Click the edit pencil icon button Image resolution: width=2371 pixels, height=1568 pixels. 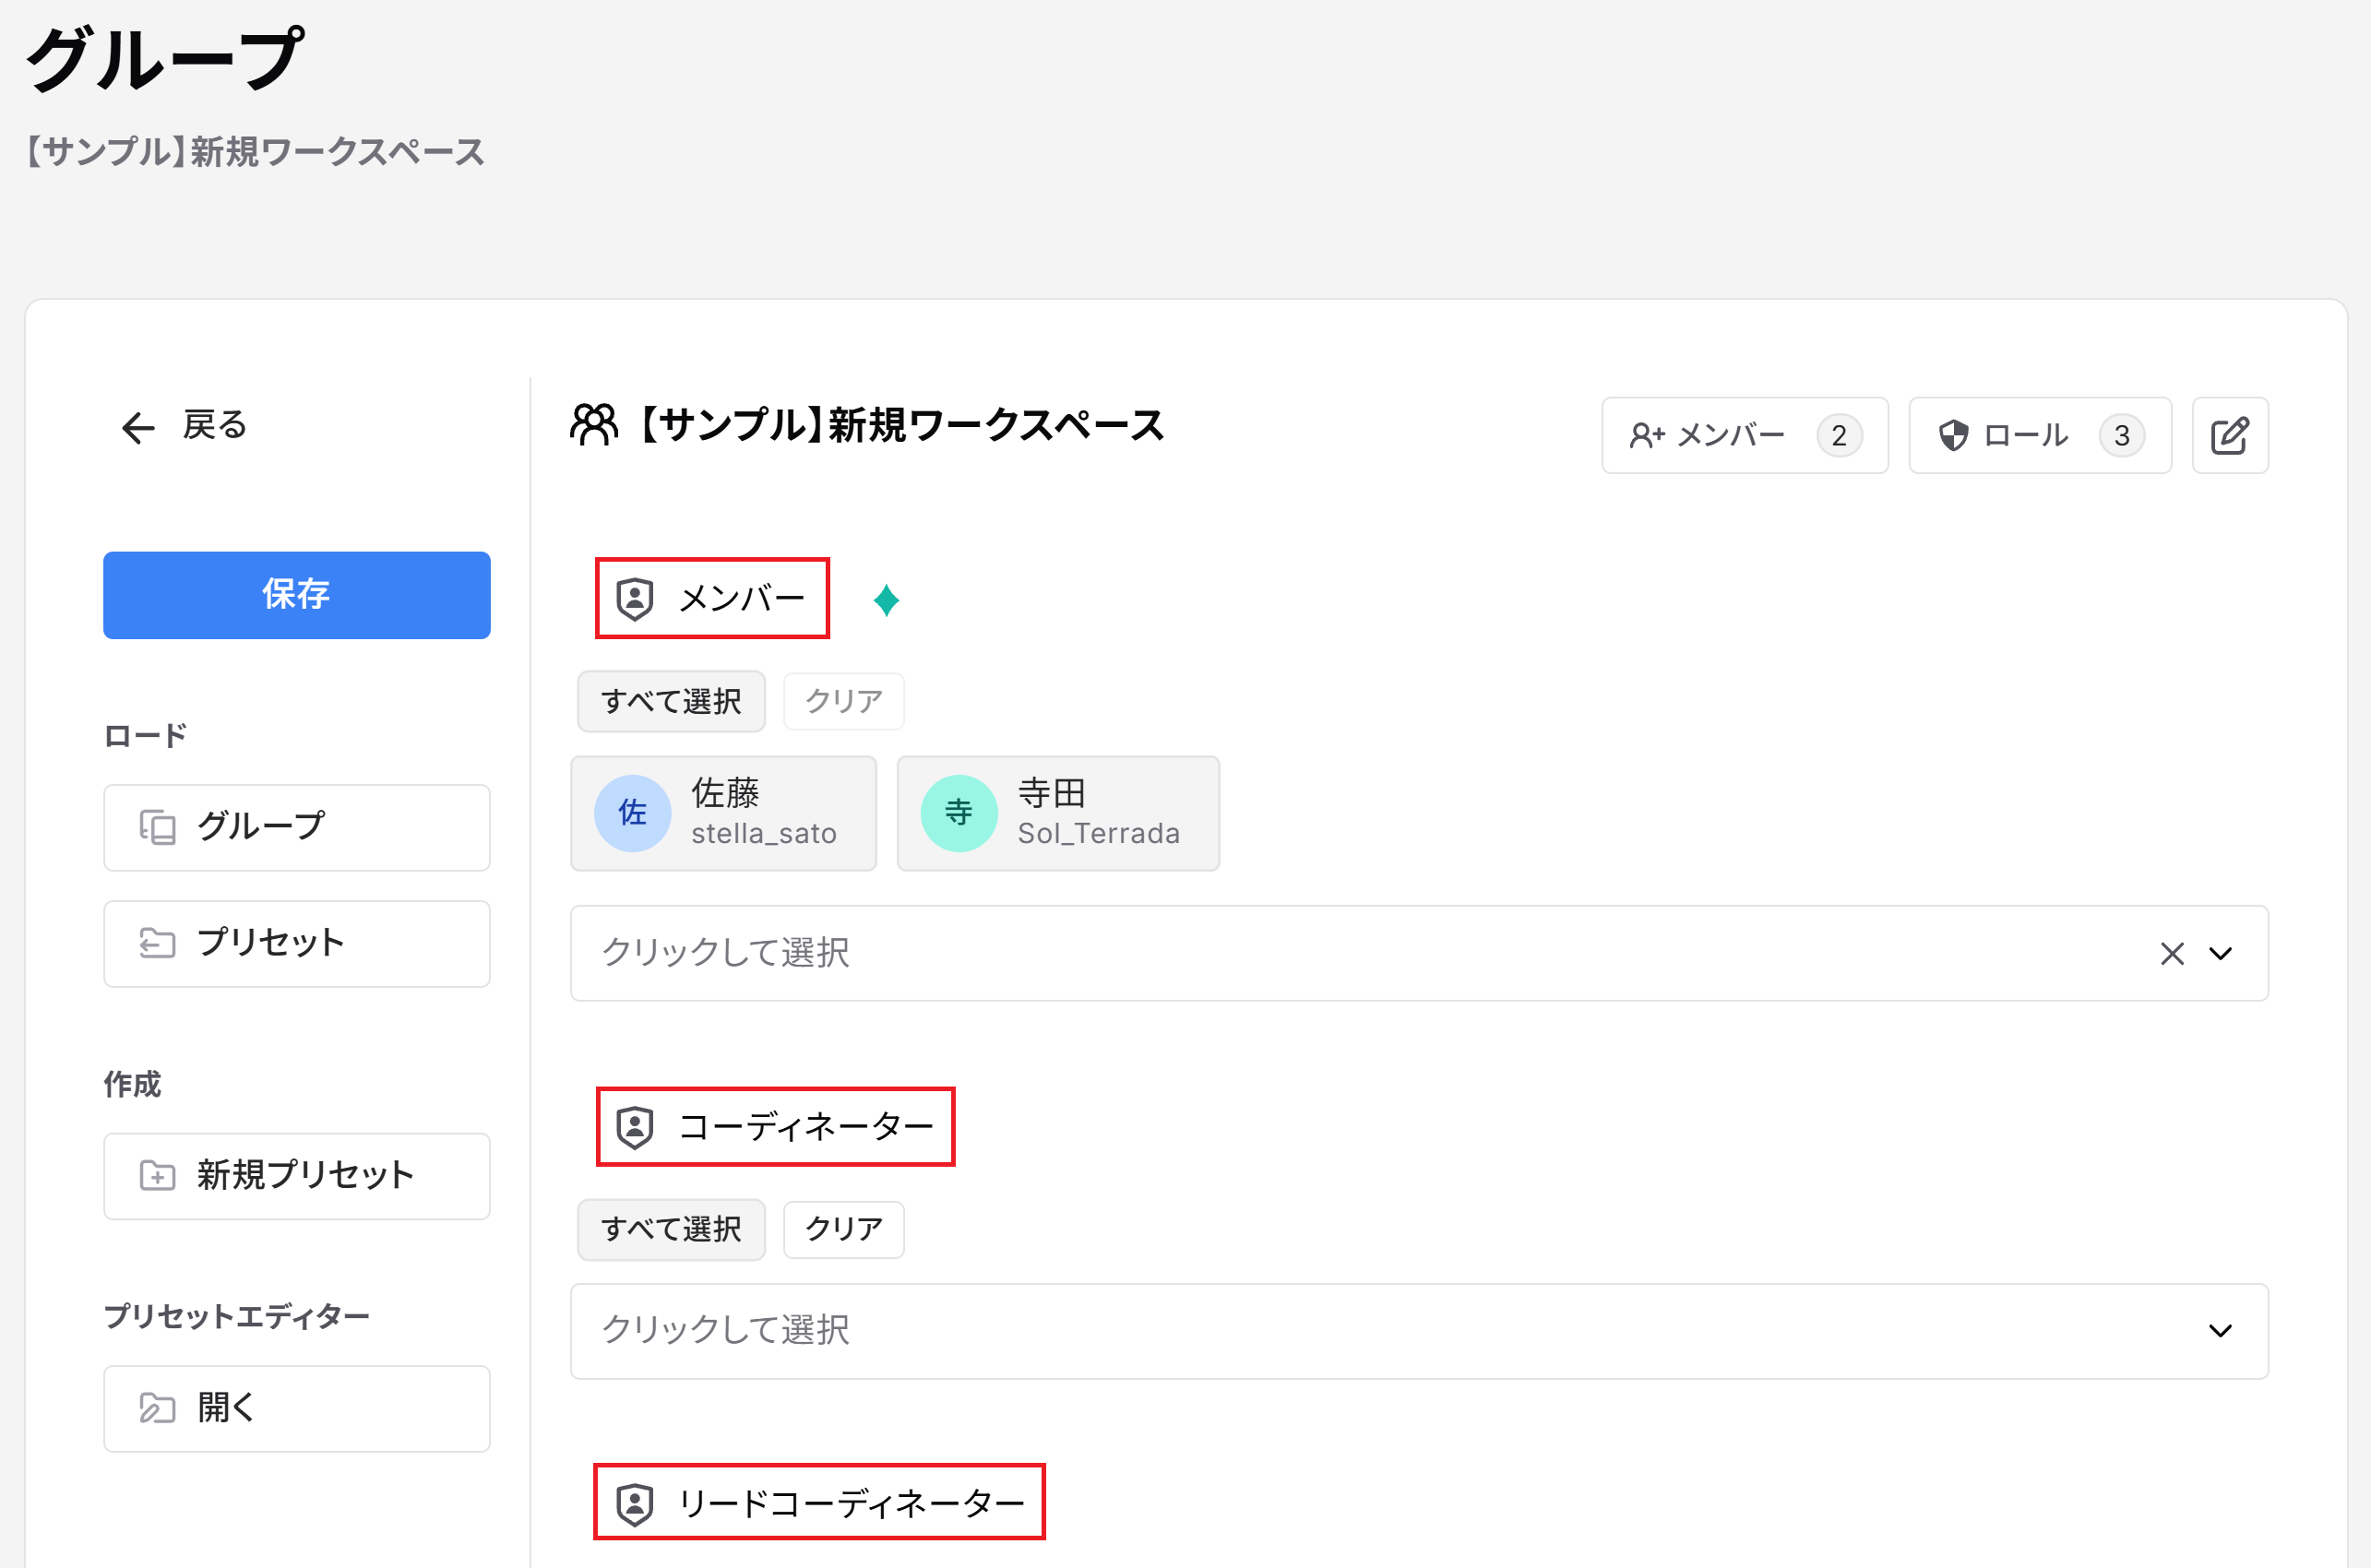2230,436
